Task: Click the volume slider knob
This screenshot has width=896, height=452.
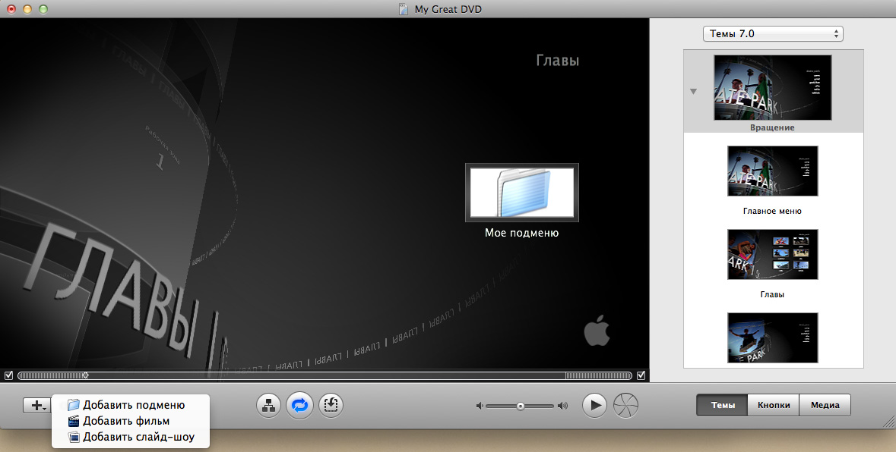Action: (x=521, y=406)
